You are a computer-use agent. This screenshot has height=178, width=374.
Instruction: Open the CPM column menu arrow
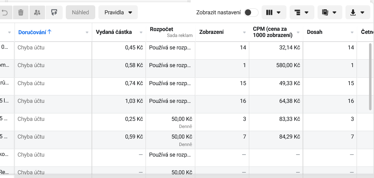298,32
